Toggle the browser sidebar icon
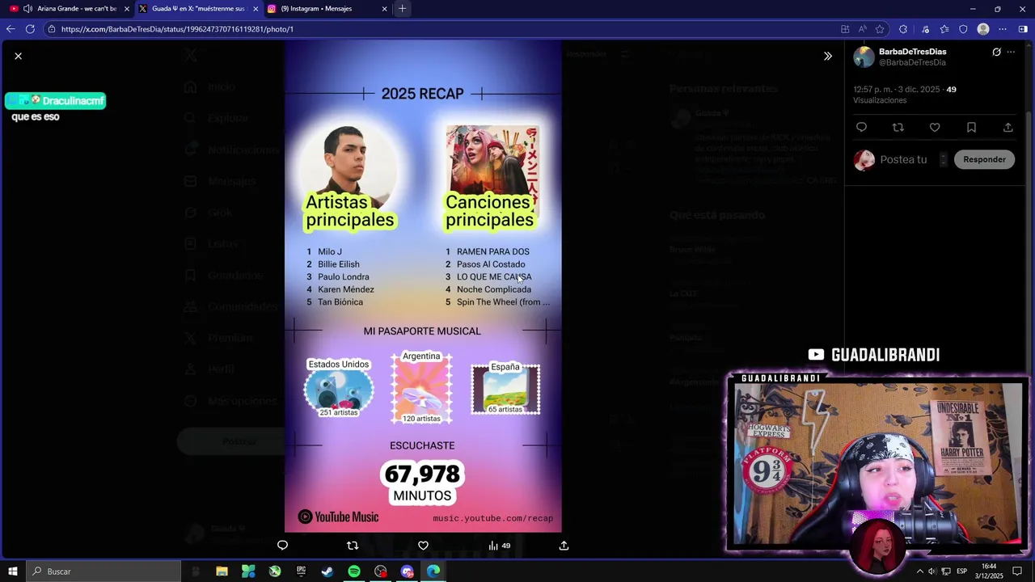This screenshot has width=1035, height=582. [1023, 29]
